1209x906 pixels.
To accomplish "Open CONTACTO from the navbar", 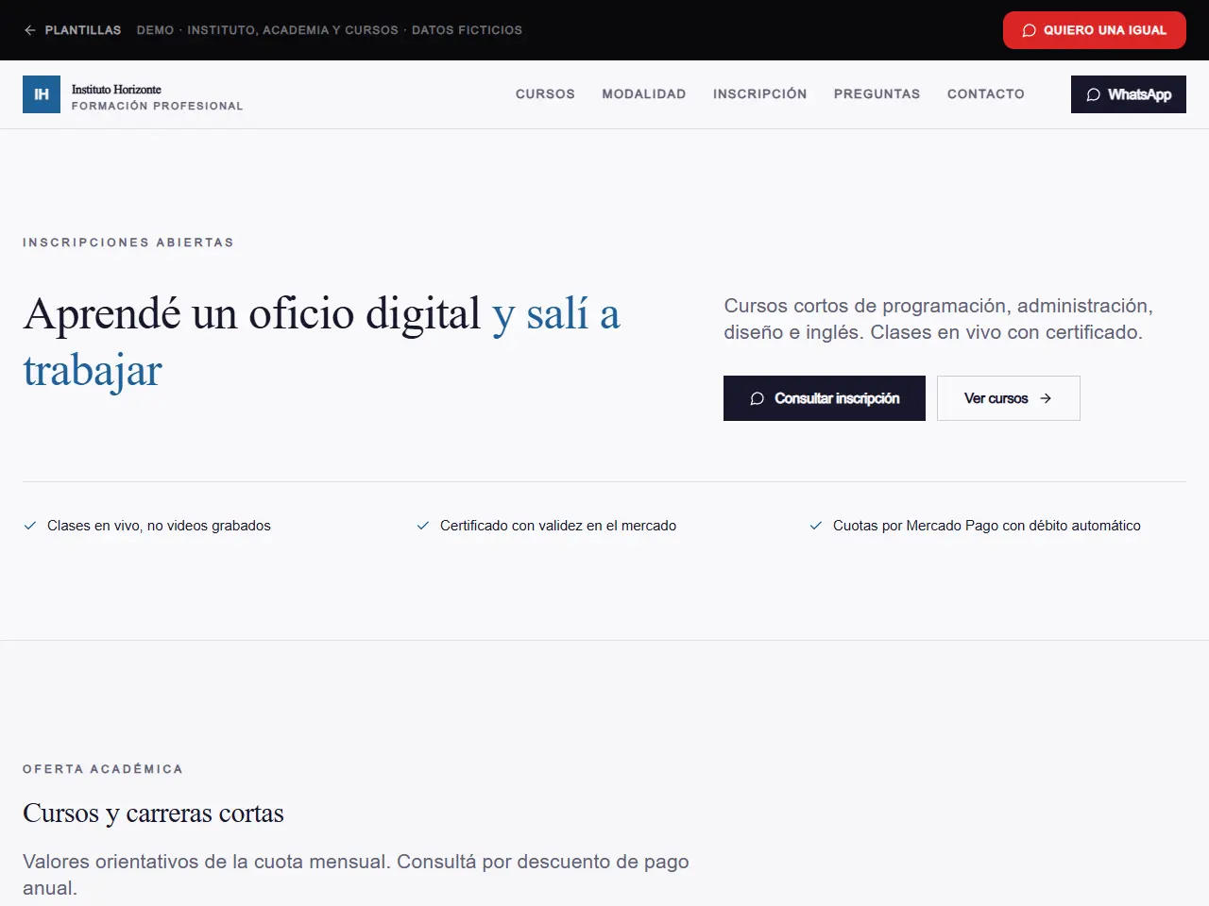I will [x=986, y=94].
